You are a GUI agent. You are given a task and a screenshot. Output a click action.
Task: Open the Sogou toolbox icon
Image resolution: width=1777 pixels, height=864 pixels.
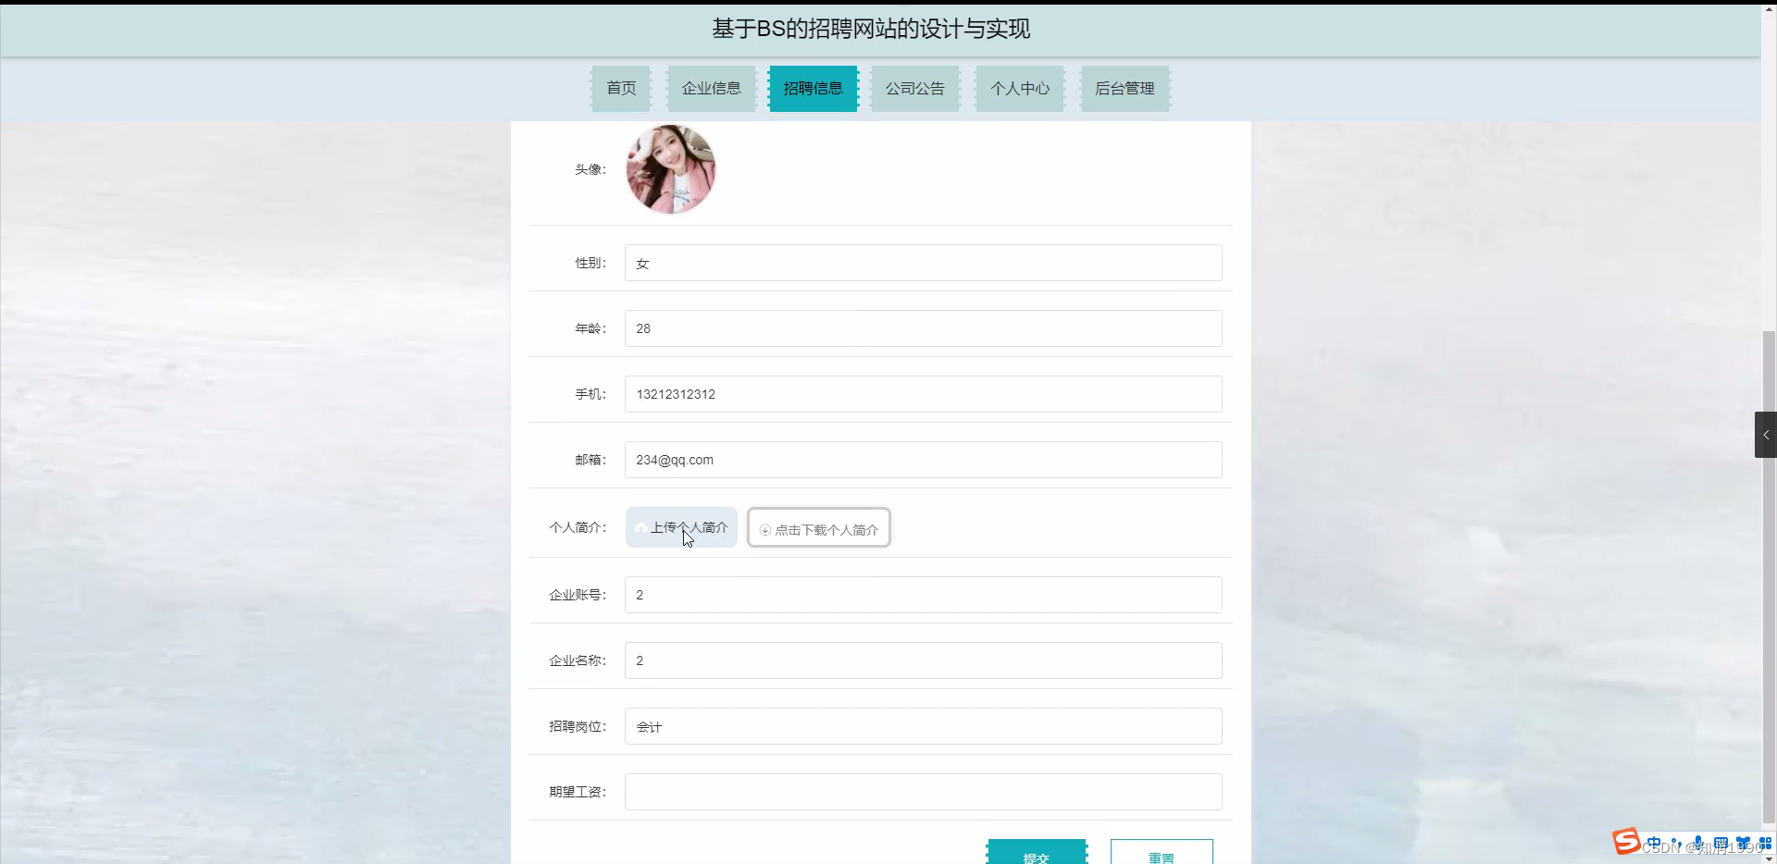(1745, 842)
